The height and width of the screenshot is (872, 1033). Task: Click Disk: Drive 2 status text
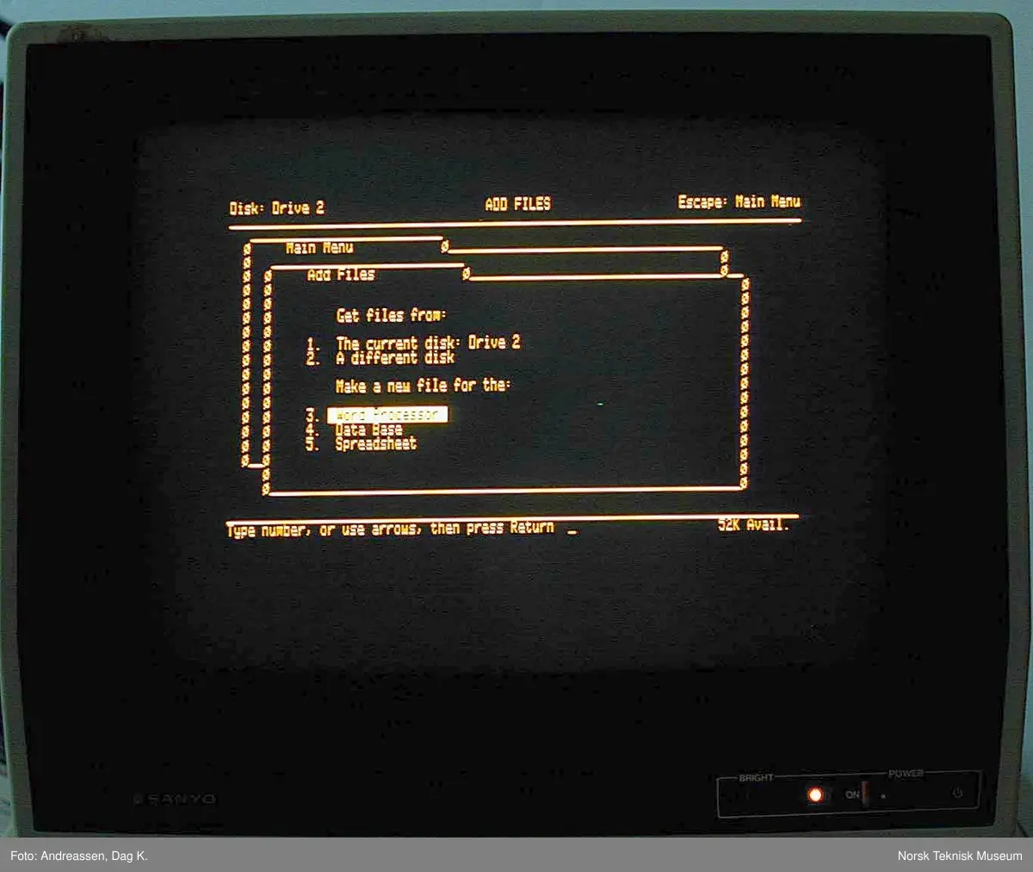[277, 208]
